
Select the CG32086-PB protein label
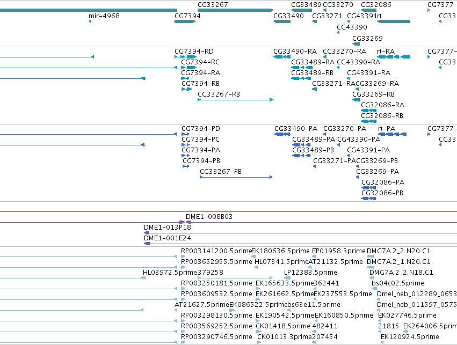pyautogui.click(x=382, y=193)
